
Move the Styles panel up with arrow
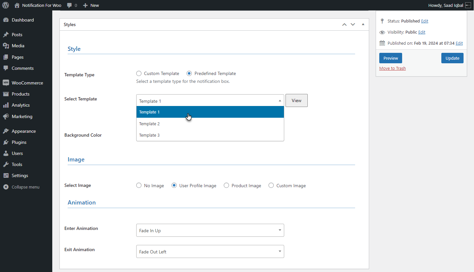click(x=344, y=24)
